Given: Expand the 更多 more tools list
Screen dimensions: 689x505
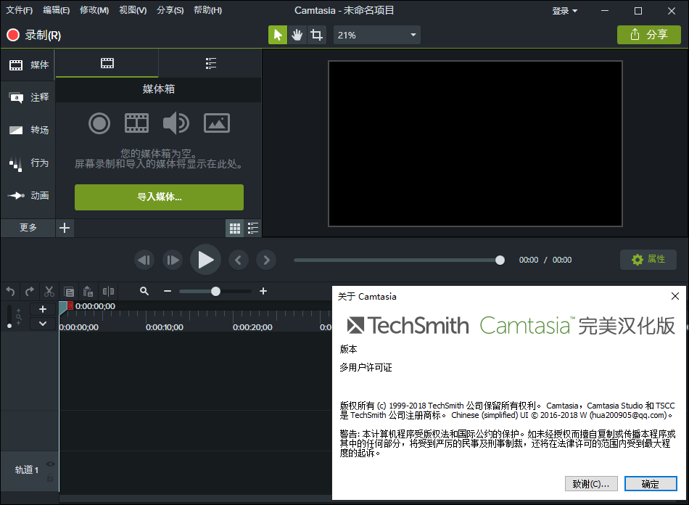Looking at the screenshot, I should tap(28, 228).
